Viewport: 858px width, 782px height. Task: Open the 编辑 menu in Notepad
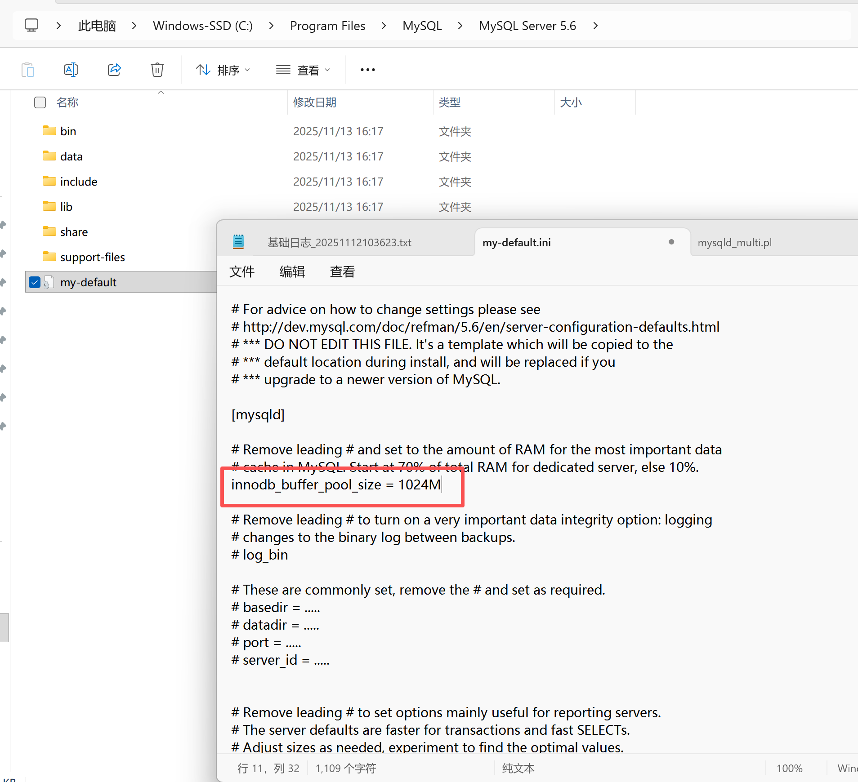pos(292,272)
